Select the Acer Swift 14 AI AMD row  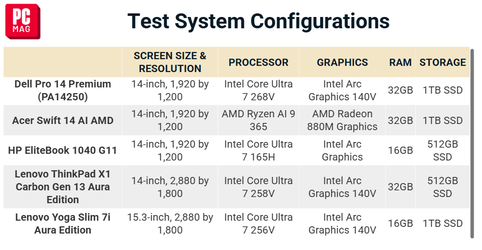[x=237, y=120]
